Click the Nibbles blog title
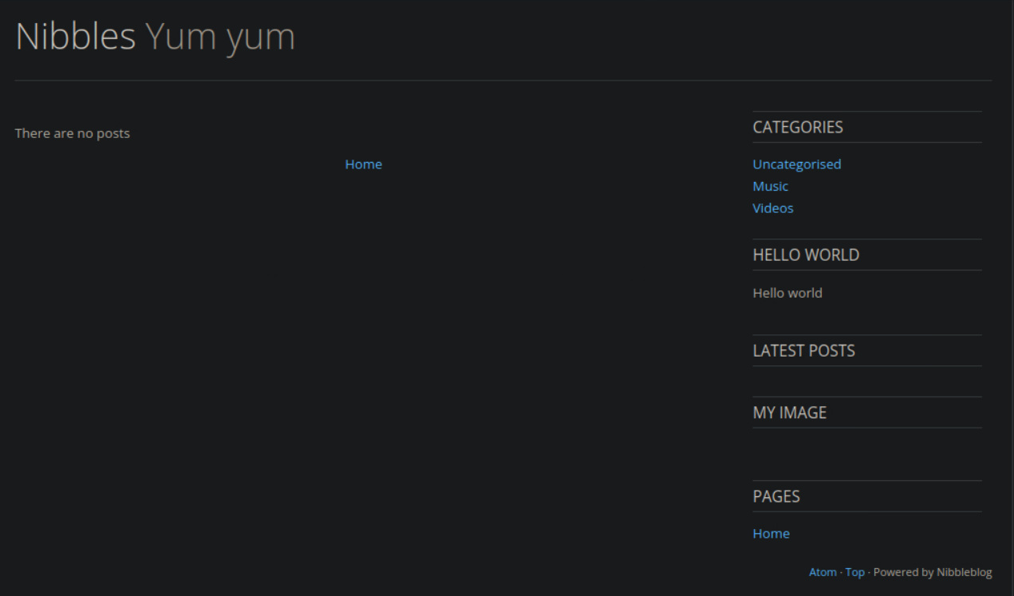This screenshot has width=1014, height=596. tap(75, 37)
